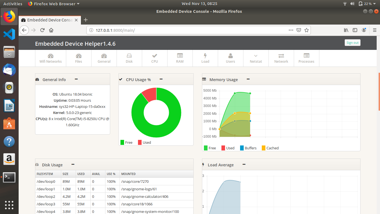Select the /dev/loop3 filesystem cell
The width and height of the screenshot is (380, 214).
pyautogui.click(x=48, y=204)
